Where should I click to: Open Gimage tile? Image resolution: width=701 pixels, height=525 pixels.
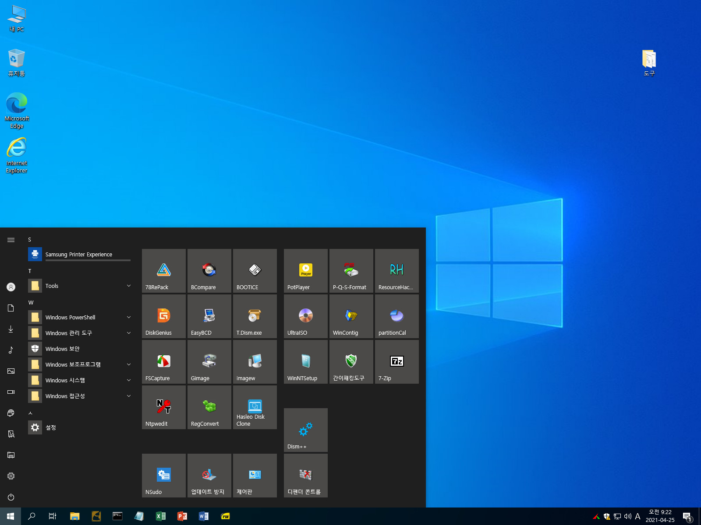point(209,362)
